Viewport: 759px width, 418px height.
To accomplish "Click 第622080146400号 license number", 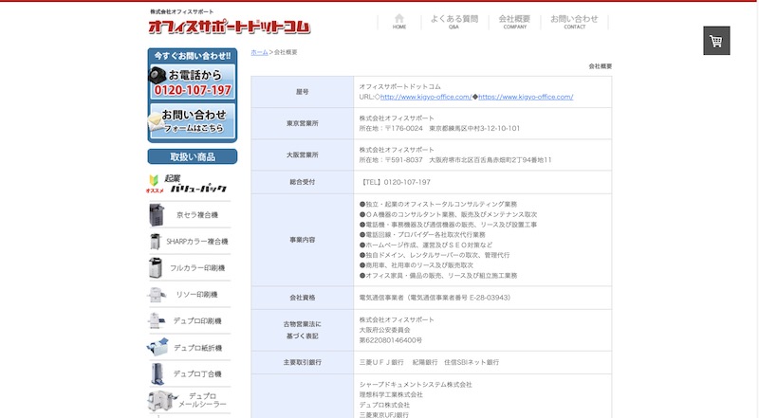I will 391,340.
